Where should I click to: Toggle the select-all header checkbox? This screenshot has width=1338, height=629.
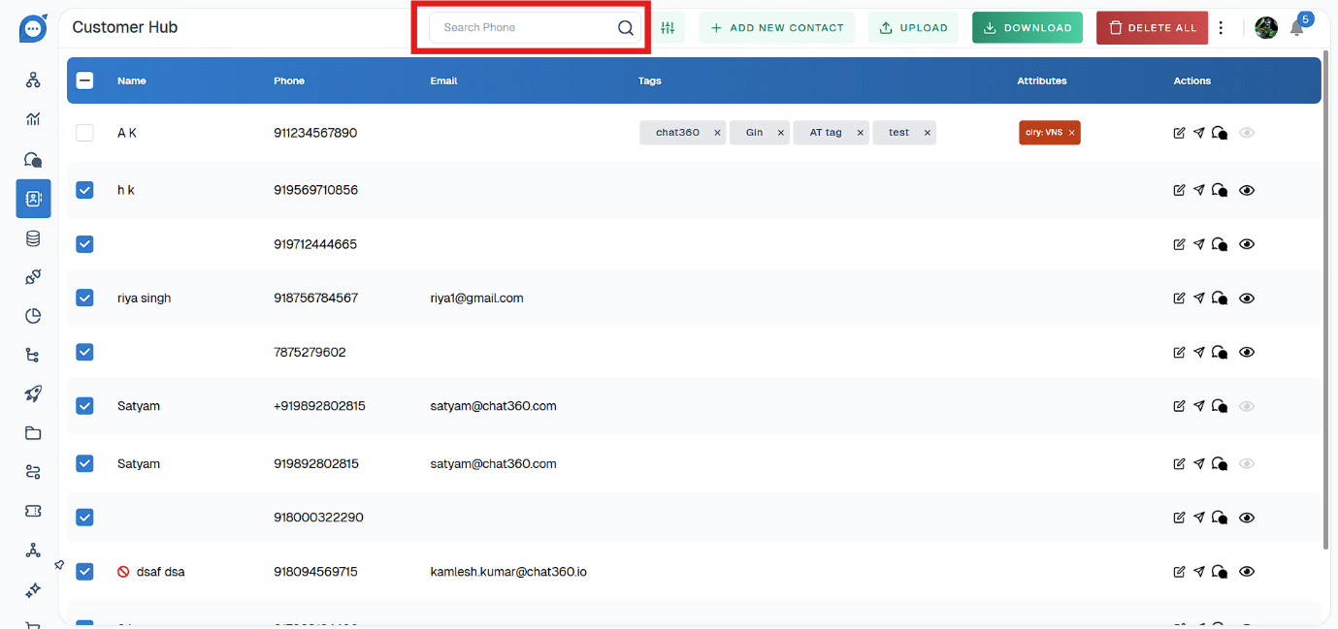84,81
